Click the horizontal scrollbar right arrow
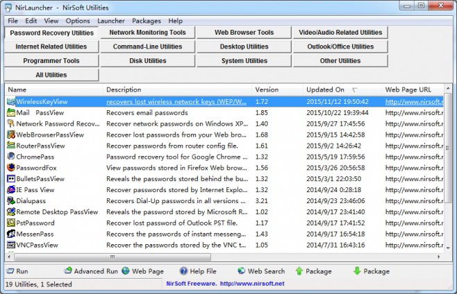457x294 pixels. click(x=439, y=257)
